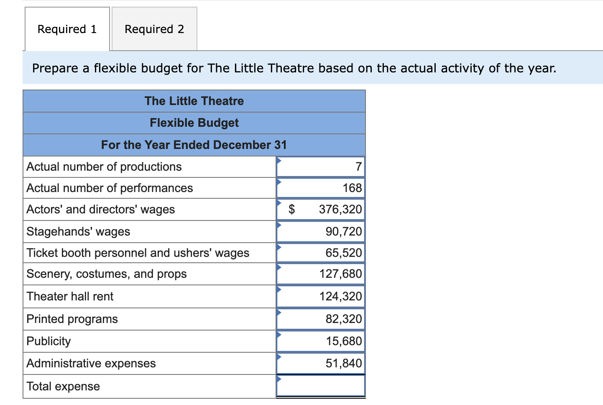The width and height of the screenshot is (603, 405).
Task: Click The Little Theatre title header
Action: 194,101
